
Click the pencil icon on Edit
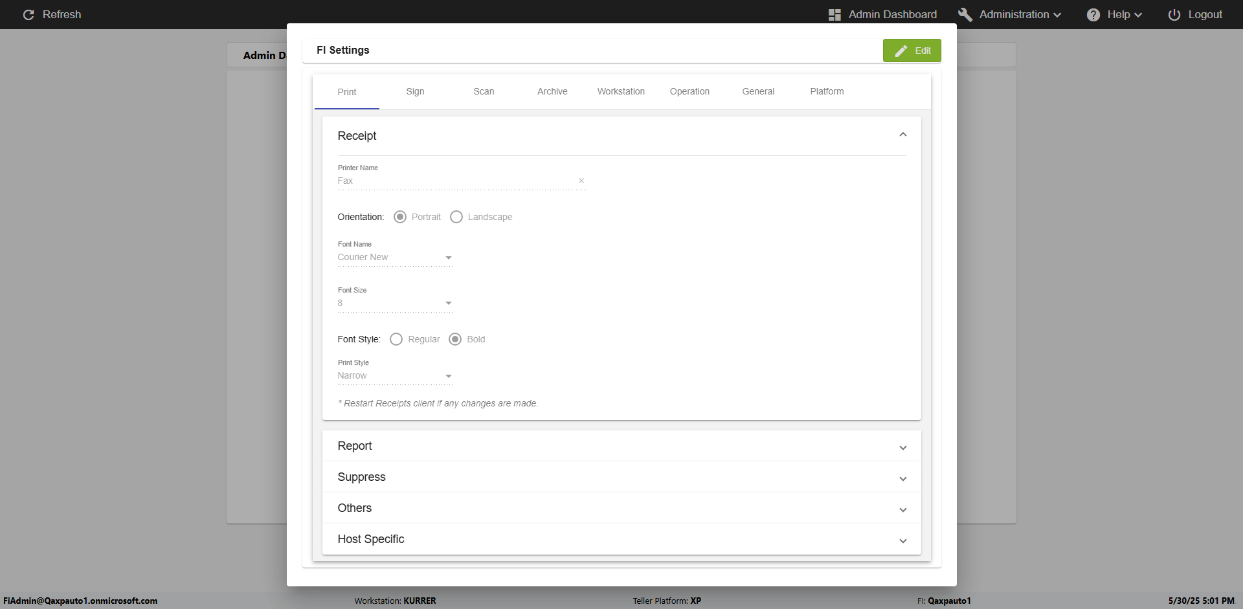(x=901, y=50)
